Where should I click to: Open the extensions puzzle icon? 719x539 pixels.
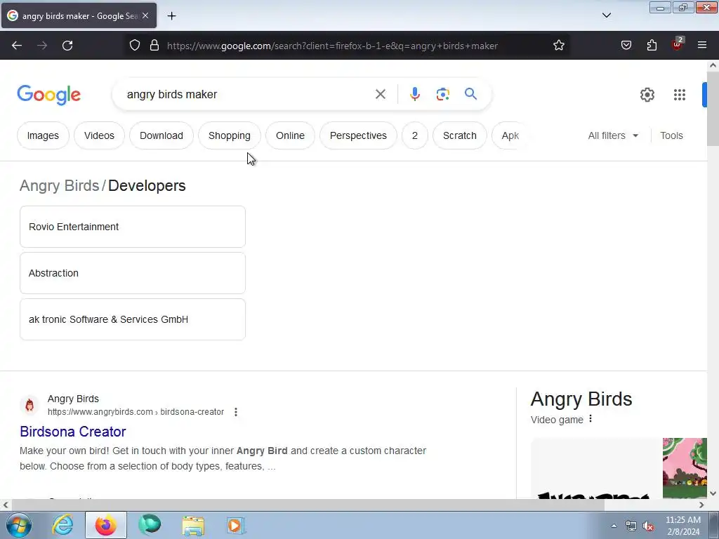click(x=652, y=46)
